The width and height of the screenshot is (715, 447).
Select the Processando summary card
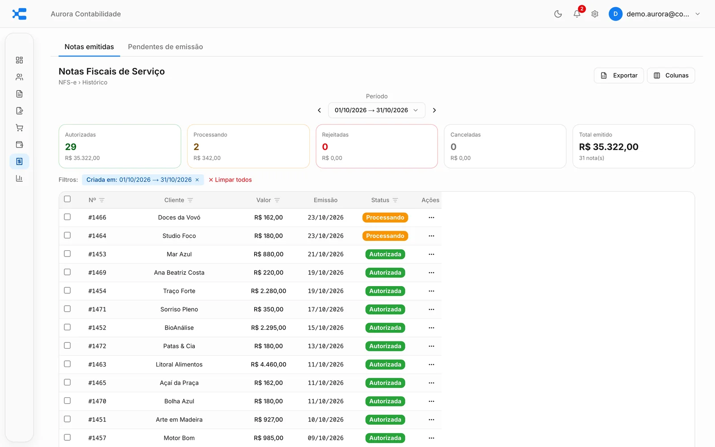coord(248,146)
